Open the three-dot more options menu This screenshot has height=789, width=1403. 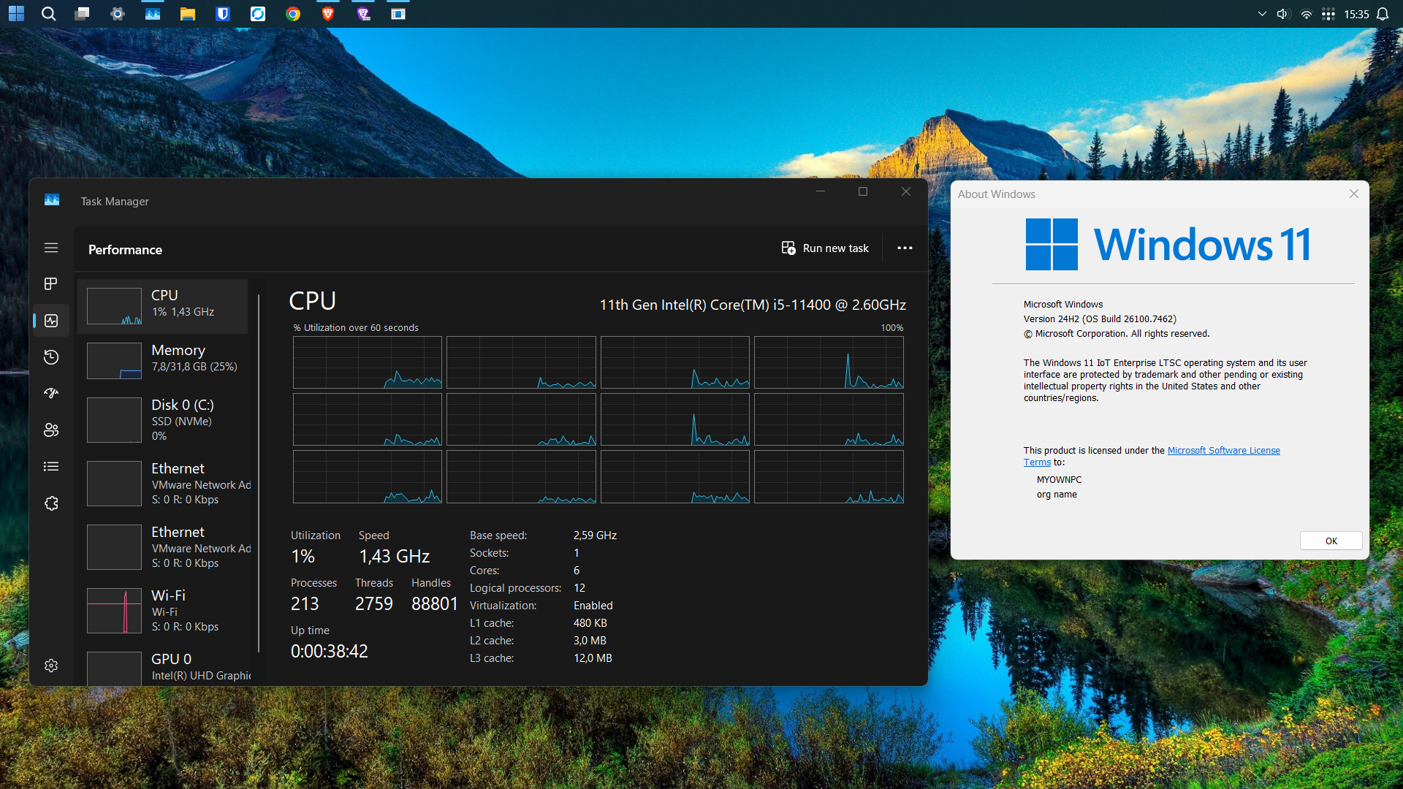tap(905, 248)
